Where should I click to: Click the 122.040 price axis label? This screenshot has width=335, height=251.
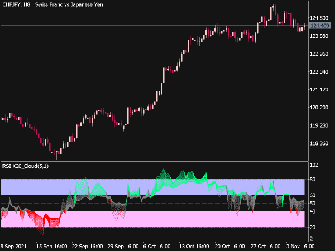tap(319, 72)
